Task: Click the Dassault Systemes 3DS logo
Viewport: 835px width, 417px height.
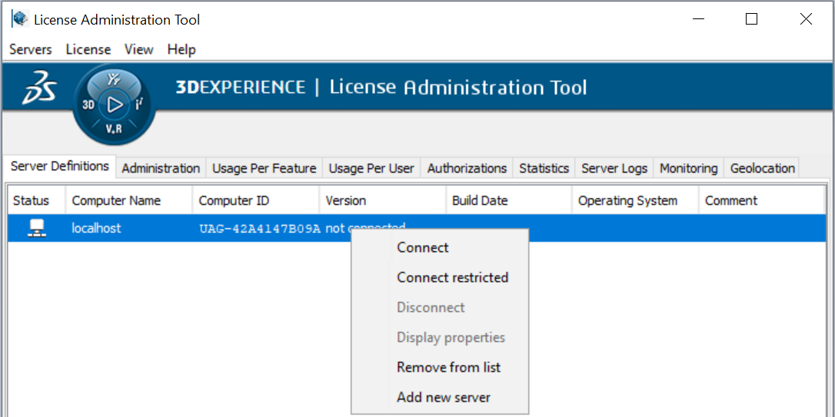Action: coord(39,89)
